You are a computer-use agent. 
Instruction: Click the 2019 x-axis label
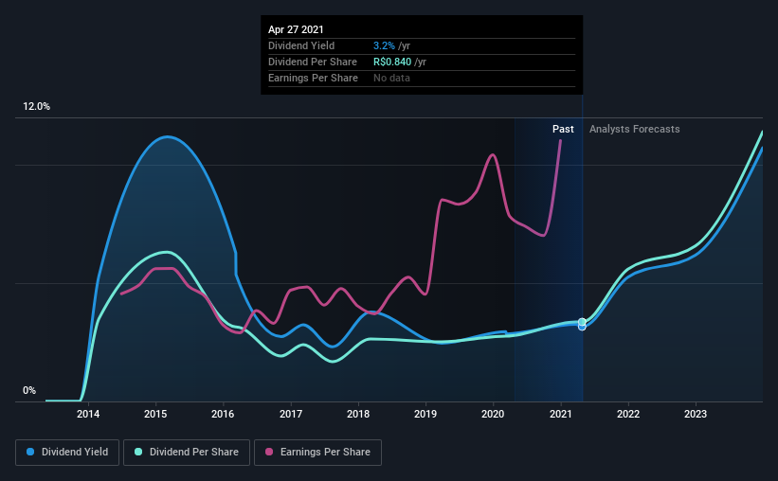425,414
